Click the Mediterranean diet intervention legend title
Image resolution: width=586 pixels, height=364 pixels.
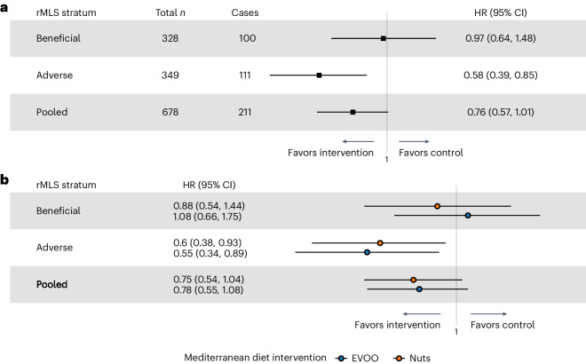255,358
